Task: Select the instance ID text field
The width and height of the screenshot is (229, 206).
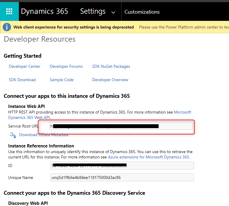Action: point(160,165)
